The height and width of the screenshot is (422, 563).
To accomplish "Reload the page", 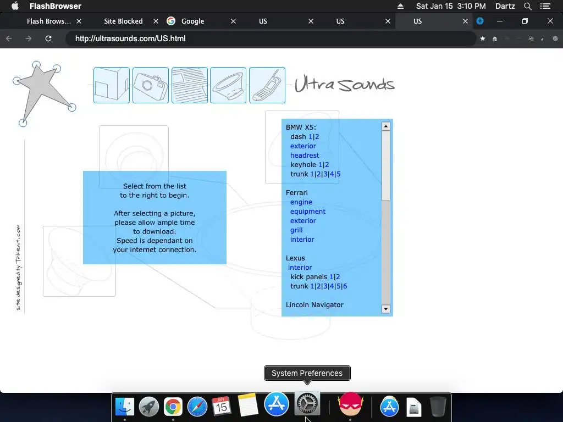I will (48, 38).
